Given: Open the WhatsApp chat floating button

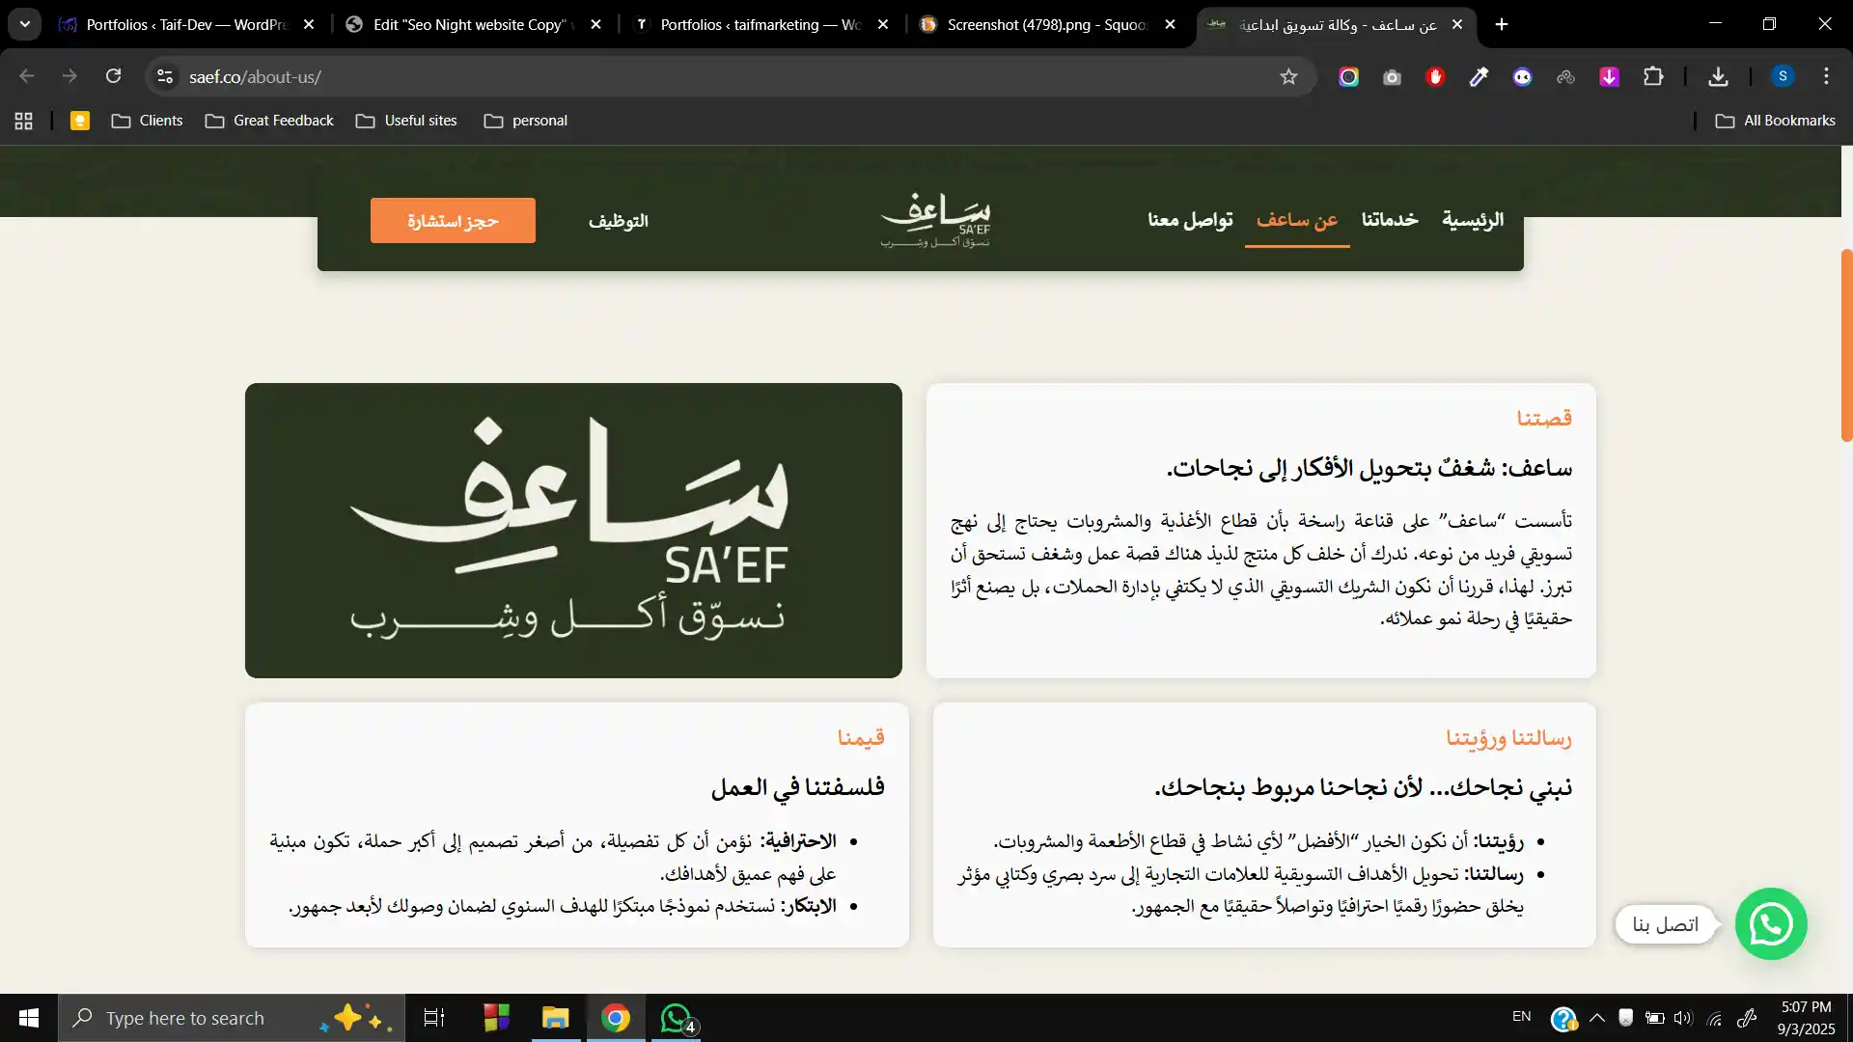Looking at the screenshot, I should click(x=1771, y=923).
